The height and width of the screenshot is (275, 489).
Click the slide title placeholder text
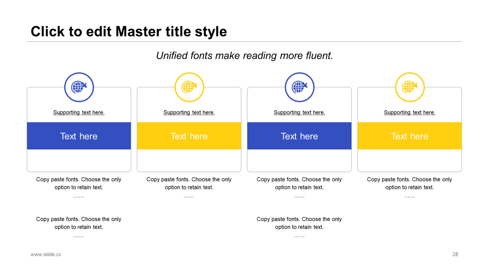129,31
